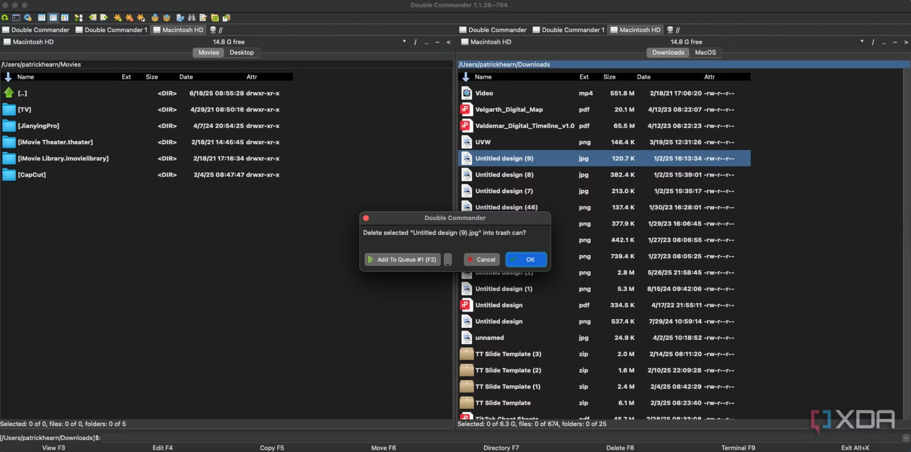Click the Add To Queue #1 (F2) button
Screen dimensions: 911x452
coord(402,260)
